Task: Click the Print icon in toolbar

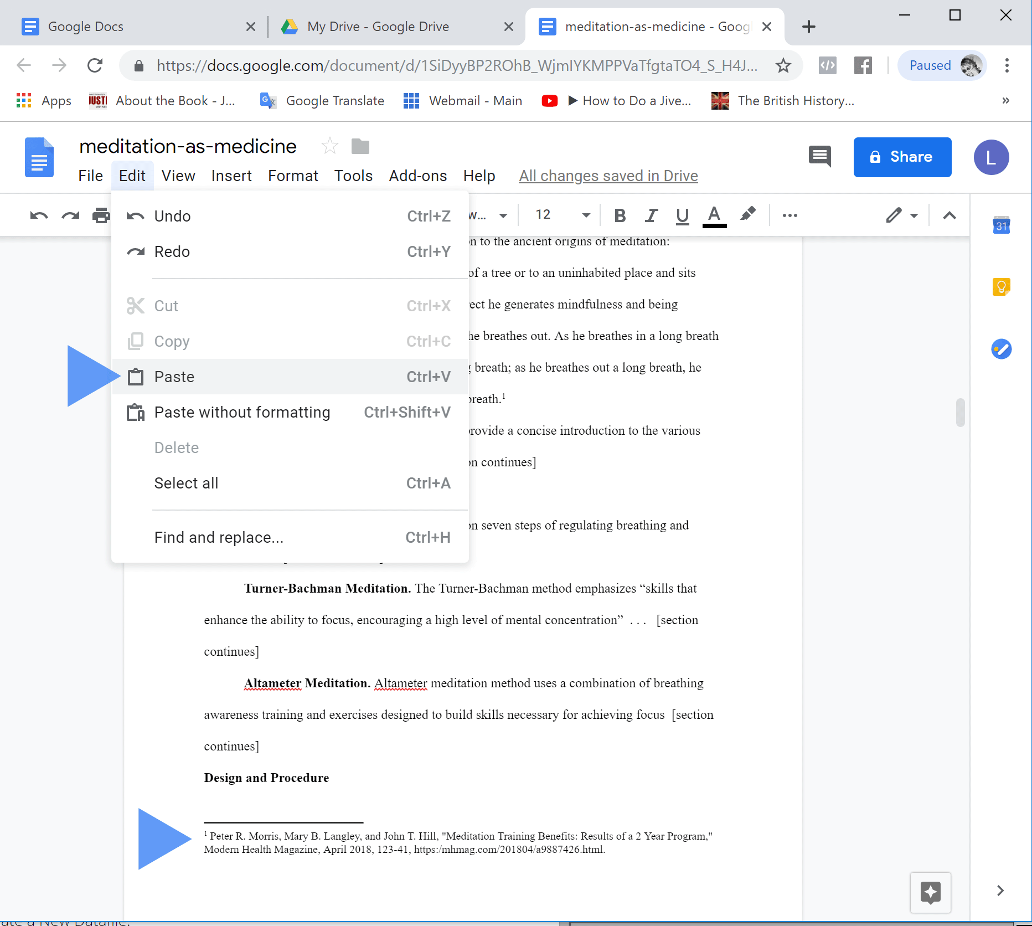Action: [101, 215]
